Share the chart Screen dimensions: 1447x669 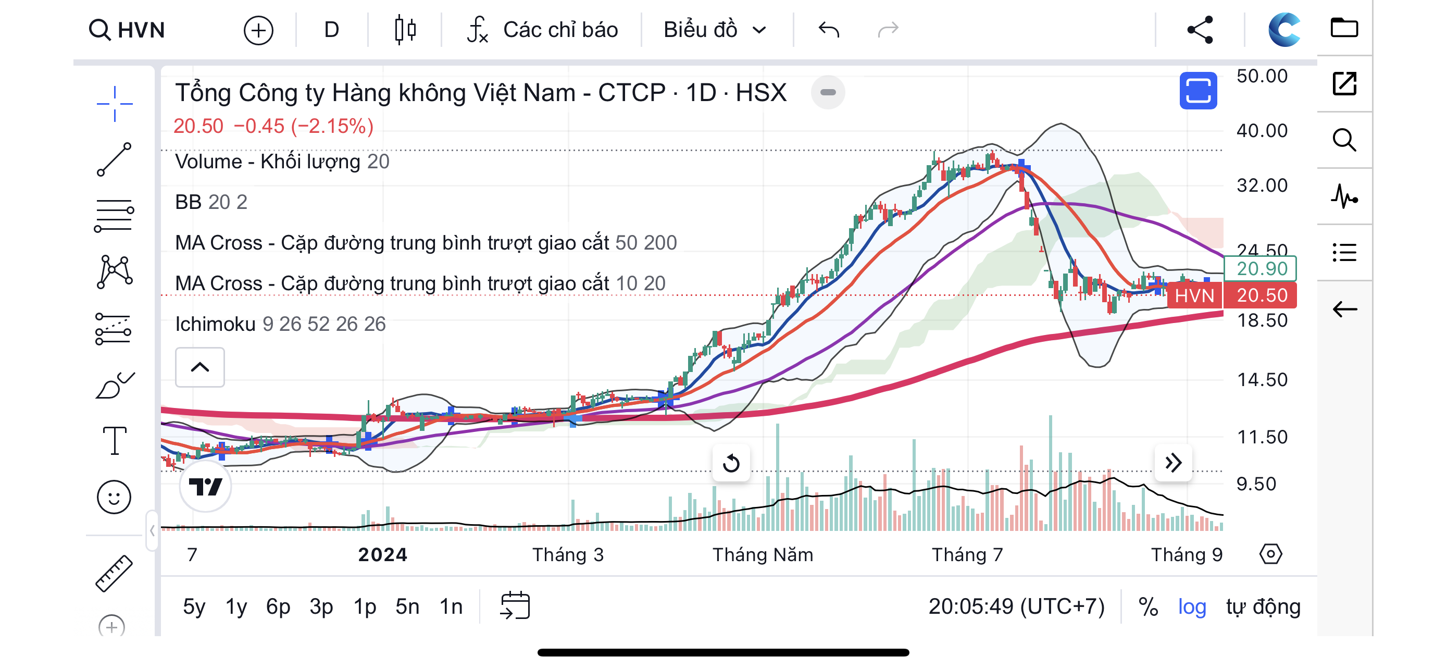point(1200,30)
